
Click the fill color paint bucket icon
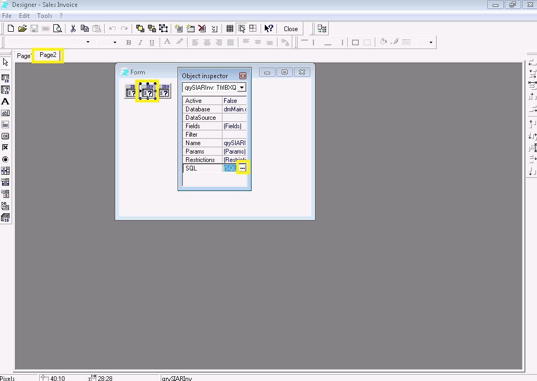click(383, 42)
